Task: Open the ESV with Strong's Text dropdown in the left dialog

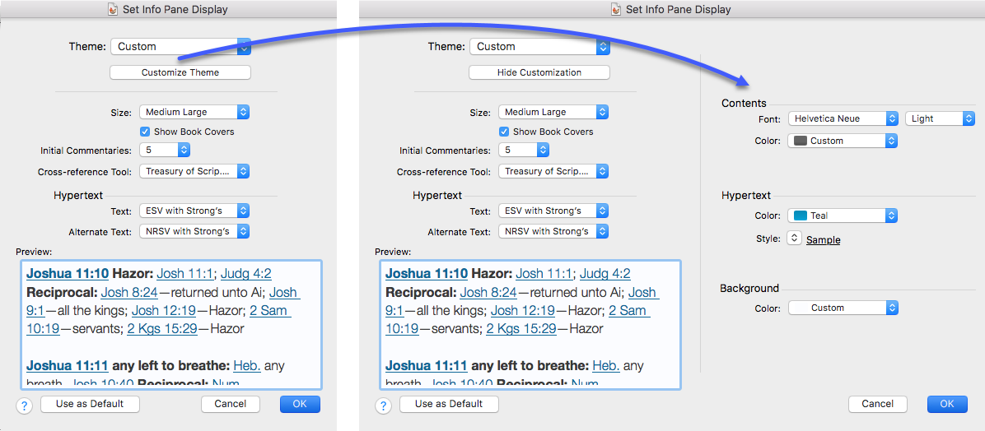Action: pyautogui.click(x=194, y=211)
